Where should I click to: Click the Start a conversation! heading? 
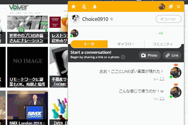point(91,52)
